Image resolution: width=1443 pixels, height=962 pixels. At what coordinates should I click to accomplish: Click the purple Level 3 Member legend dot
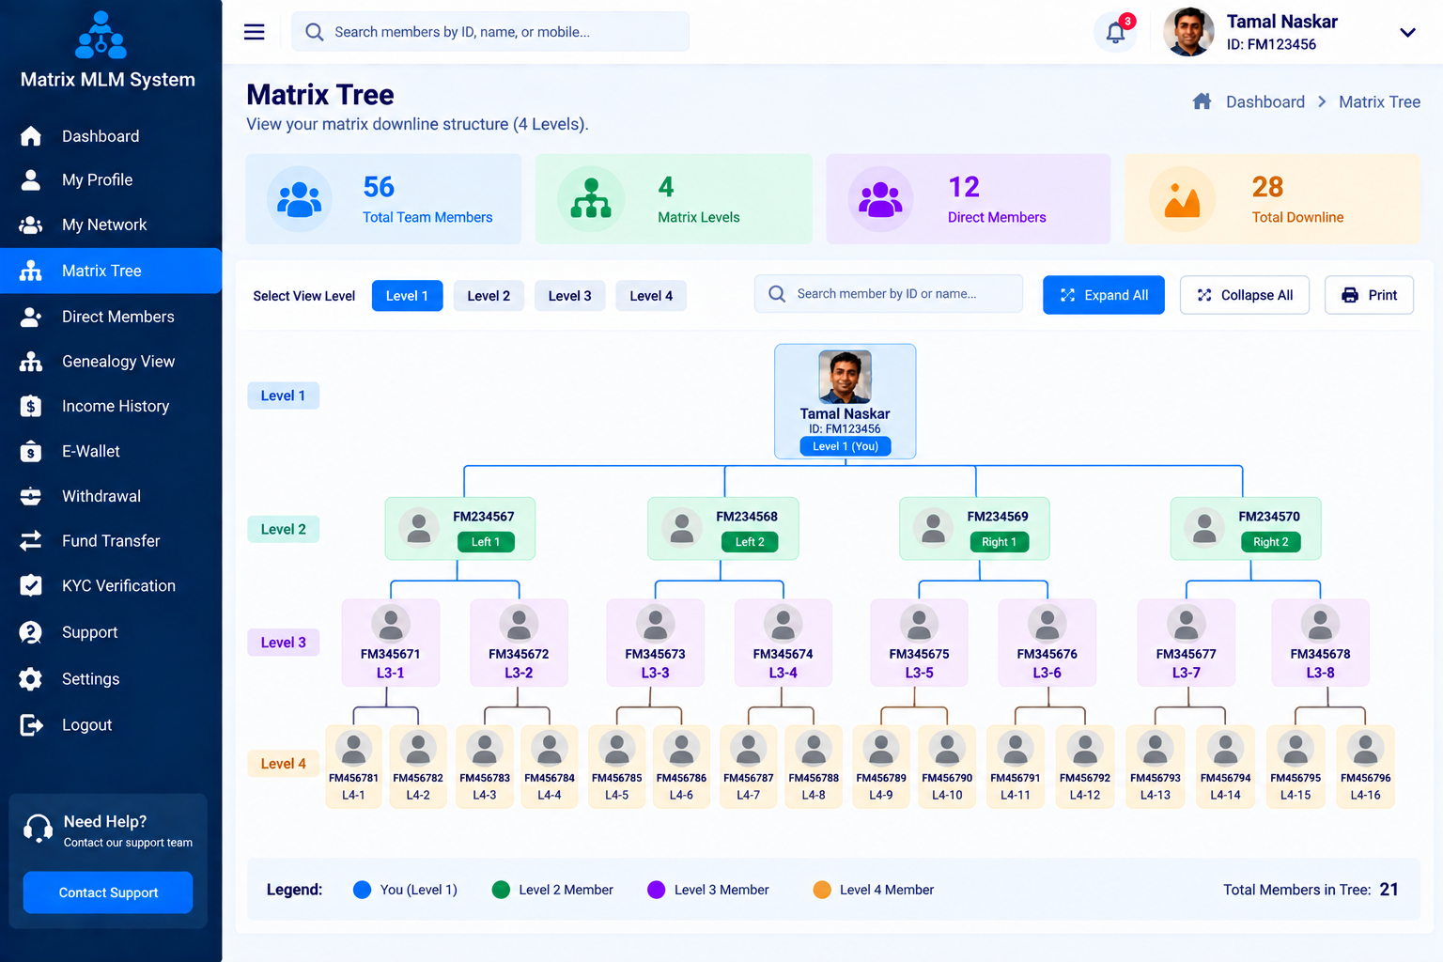pyautogui.click(x=657, y=890)
